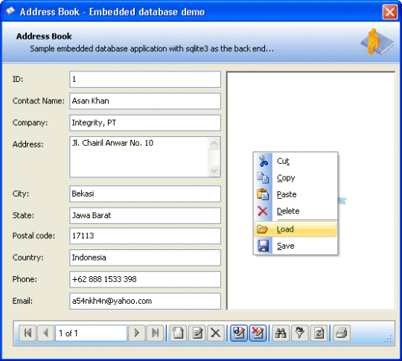Viewport: 402px width, 361px height.
Task: Open find with the binoculars icon
Action: [281, 333]
